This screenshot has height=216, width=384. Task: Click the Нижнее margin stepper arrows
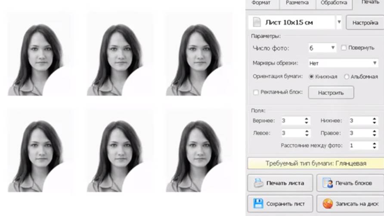click(375, 120)
